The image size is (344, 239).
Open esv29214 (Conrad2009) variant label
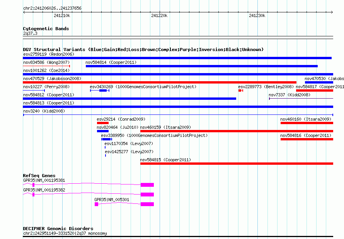121,119
